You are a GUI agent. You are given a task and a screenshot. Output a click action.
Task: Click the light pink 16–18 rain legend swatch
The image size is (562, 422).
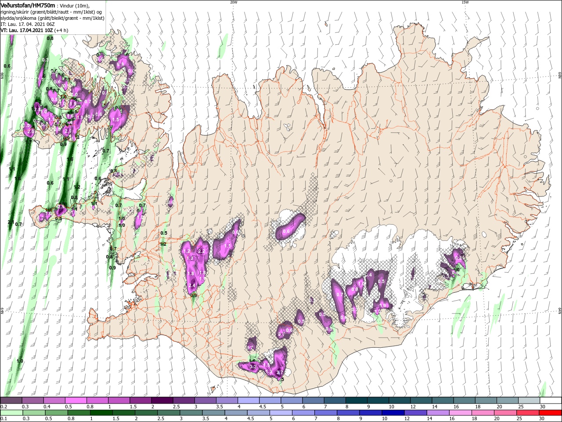pyautogui.click(x=460, y=413)
